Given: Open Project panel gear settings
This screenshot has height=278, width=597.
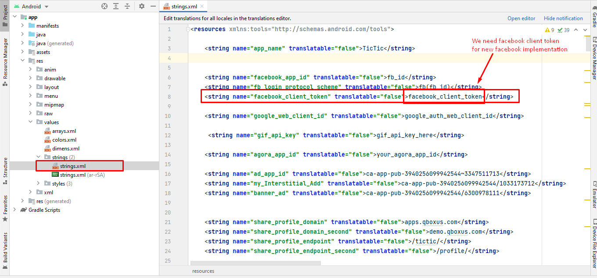Looking at the screenshot, I should [141, 6].
